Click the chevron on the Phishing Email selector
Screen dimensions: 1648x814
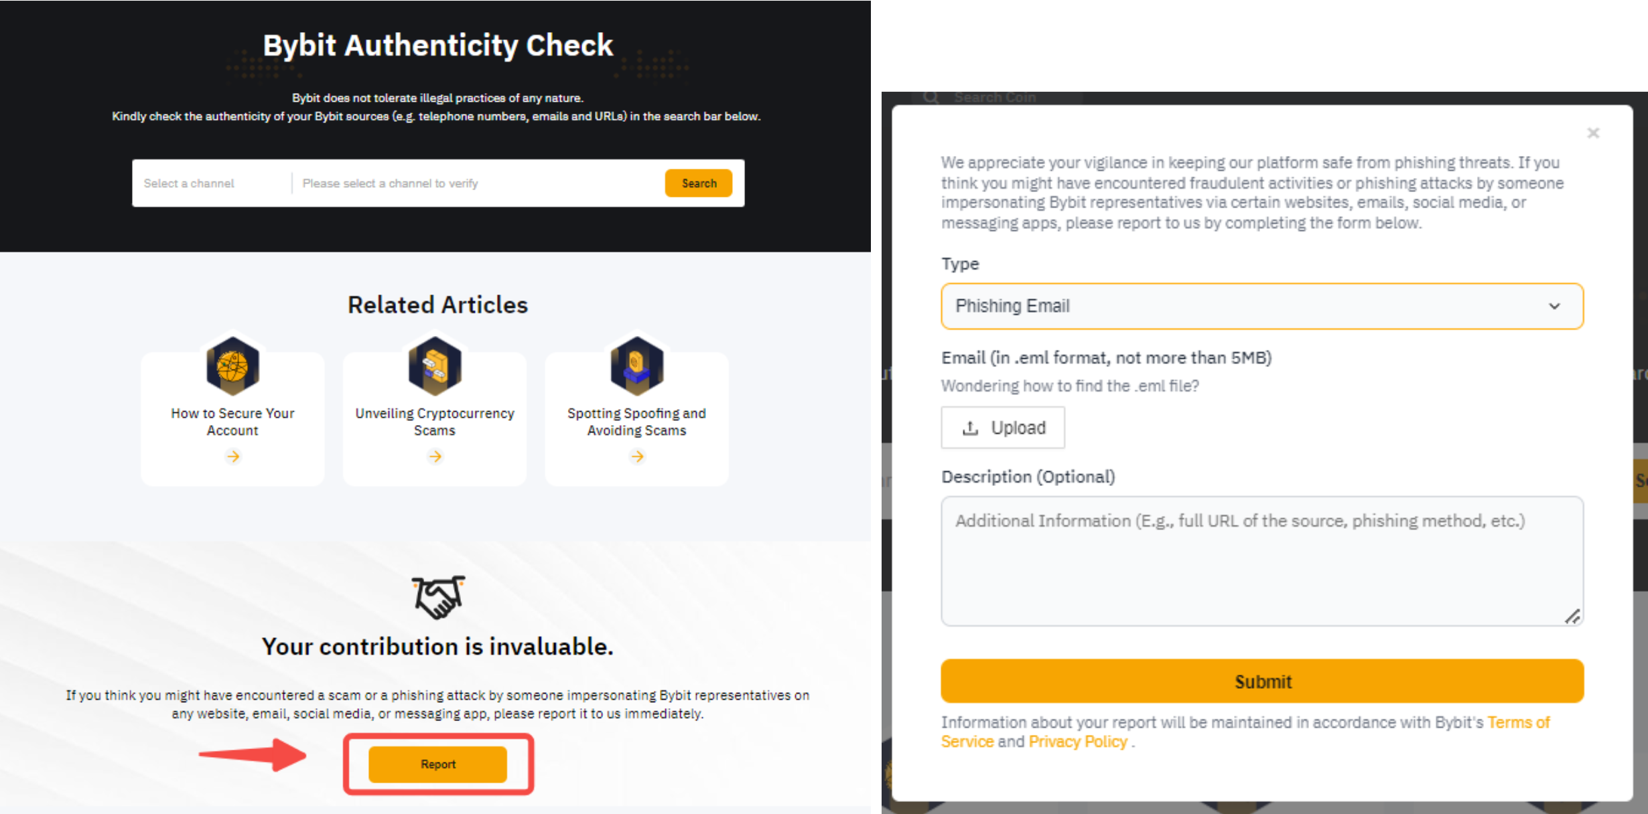pyautogui.click(x=1555, y=306)
